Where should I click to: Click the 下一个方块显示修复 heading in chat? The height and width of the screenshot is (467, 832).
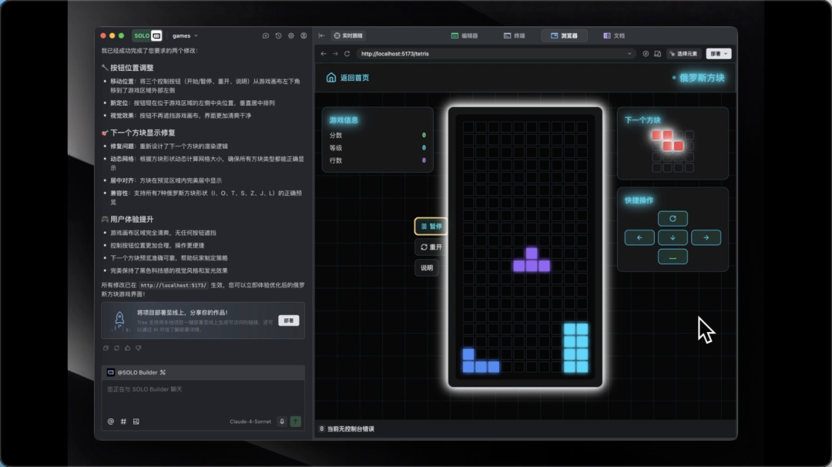pos(143,133)
